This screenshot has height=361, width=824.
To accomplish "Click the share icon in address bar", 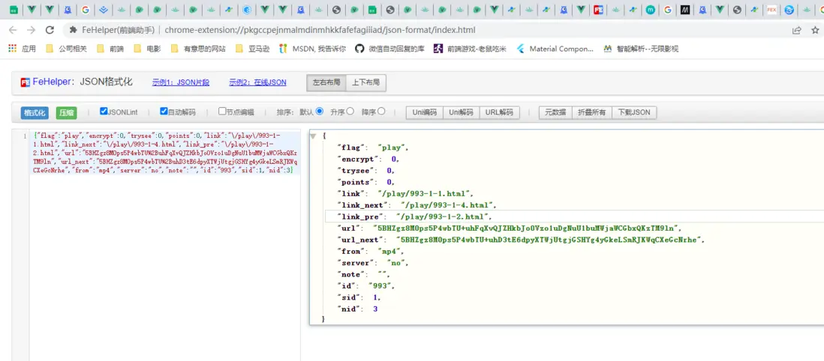I will pyautogui.click(x=796, y=30).
